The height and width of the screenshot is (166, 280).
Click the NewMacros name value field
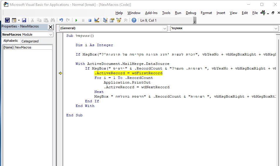point(33,47)
